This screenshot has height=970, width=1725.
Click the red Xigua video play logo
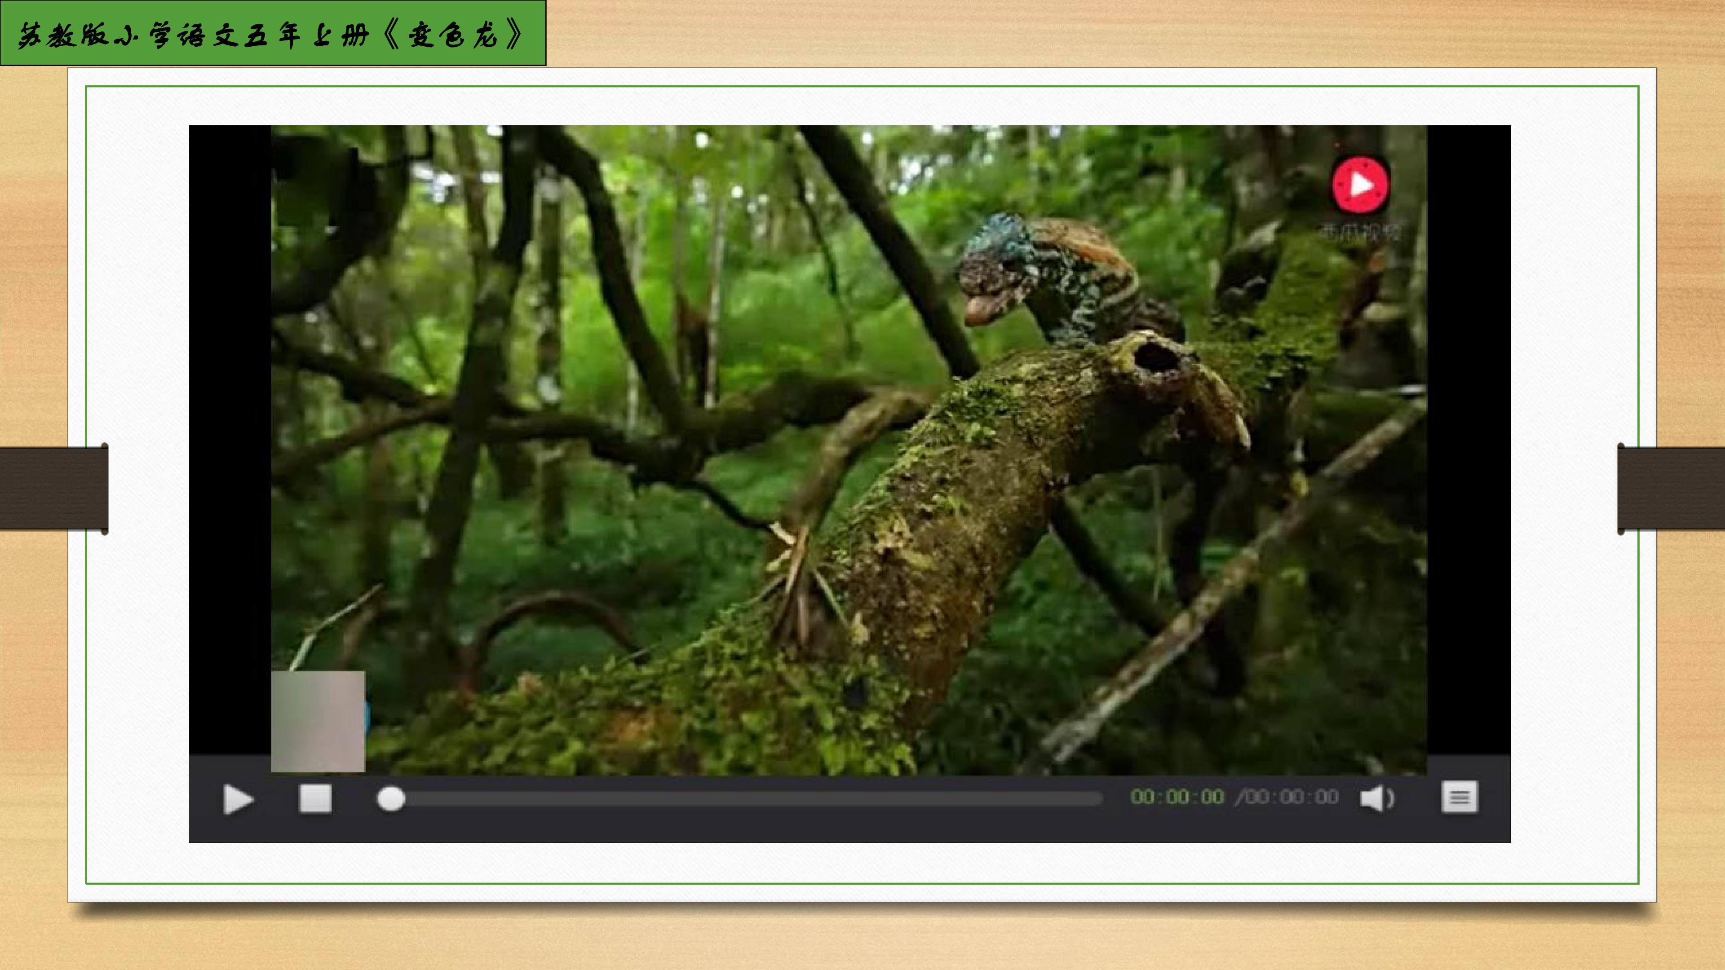click(1360, 185)
